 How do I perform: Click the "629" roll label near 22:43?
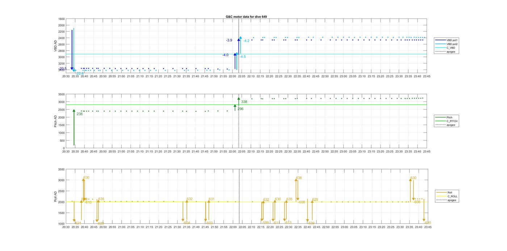315,200
